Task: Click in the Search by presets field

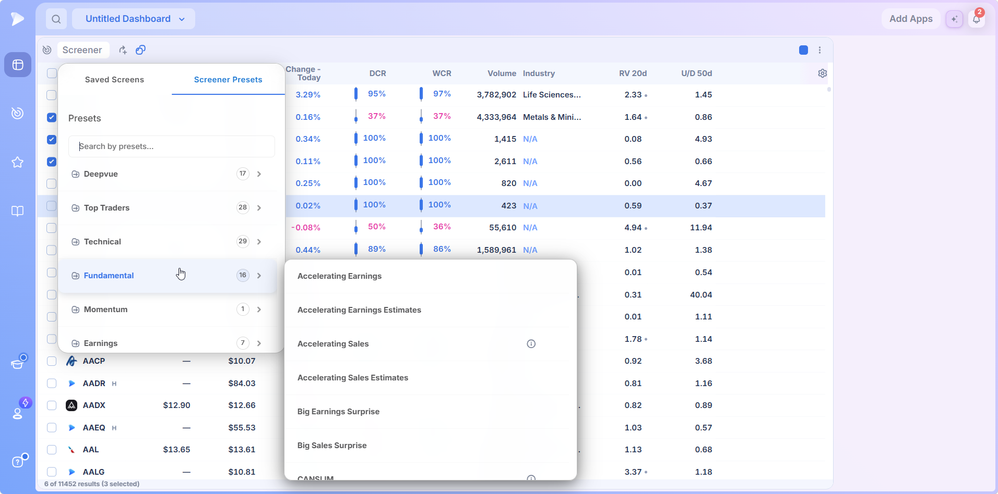Action: (x=172, y=146)
